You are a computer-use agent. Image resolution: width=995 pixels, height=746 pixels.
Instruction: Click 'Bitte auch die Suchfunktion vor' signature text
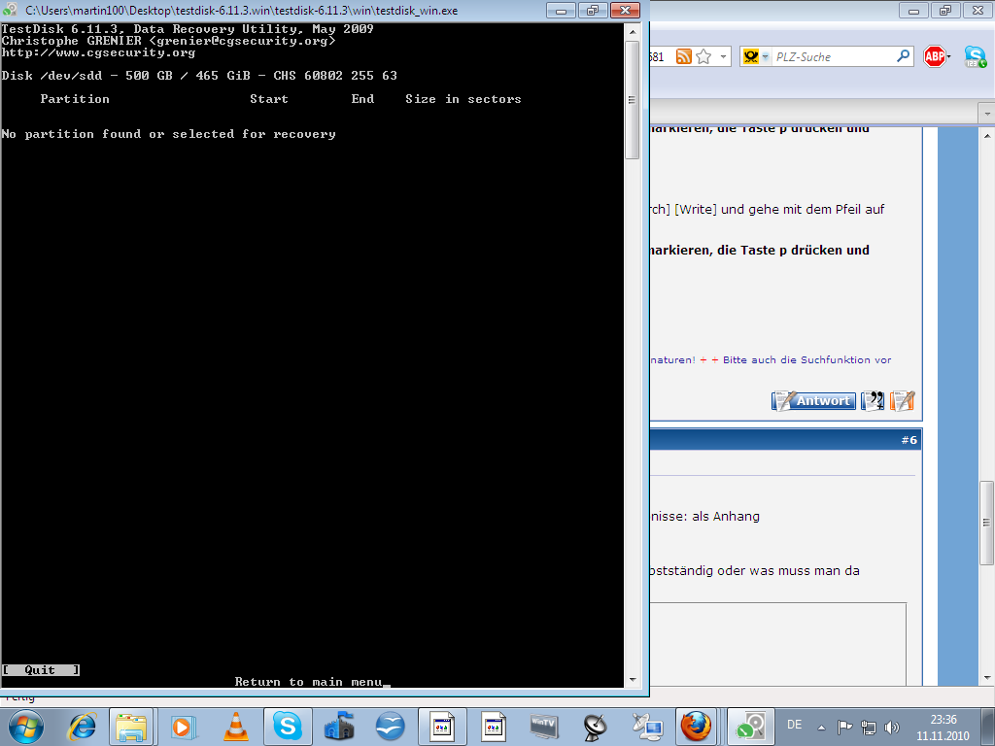tap(806, 359)
